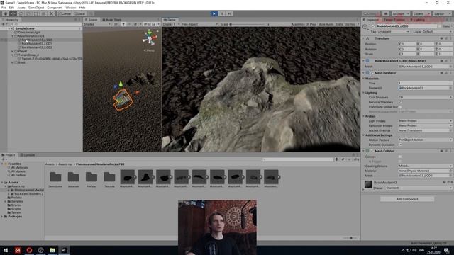This screenshot has height=255, width=454.
Task: Collapse the SampleScene tree node
Action: point(9,28)
